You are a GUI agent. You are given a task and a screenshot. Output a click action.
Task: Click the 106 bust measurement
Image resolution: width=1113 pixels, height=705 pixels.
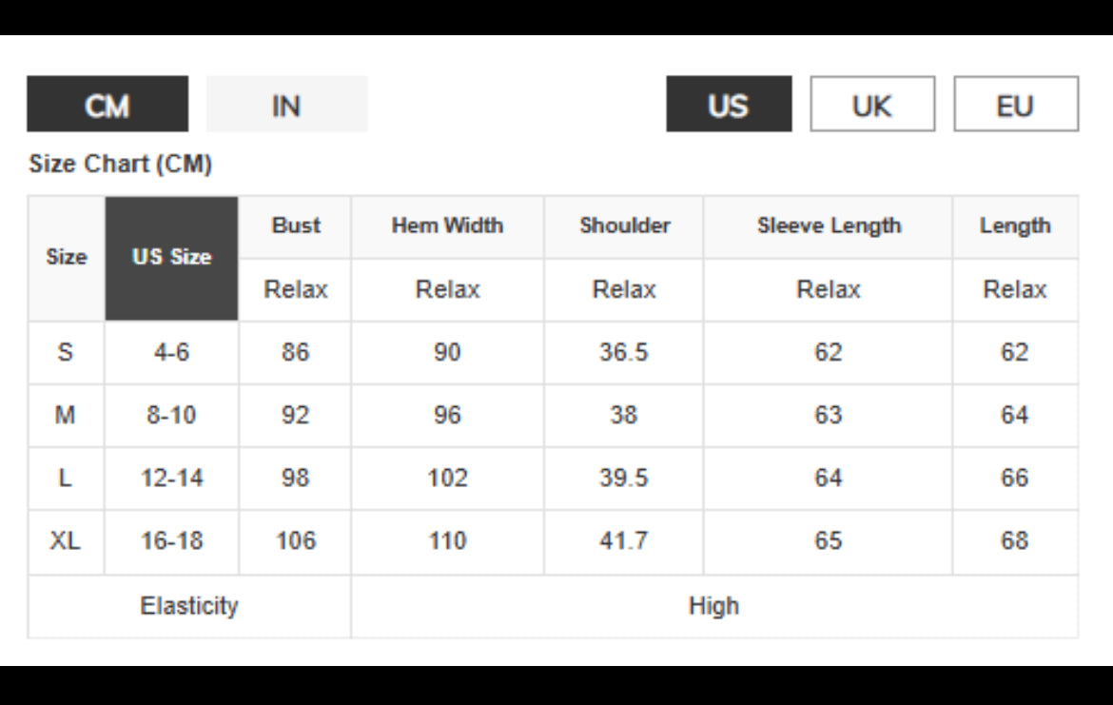[x=296, y=541]
